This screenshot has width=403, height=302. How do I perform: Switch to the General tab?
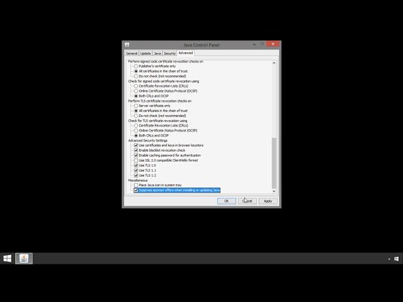pyautogui.click(x=132, y=53)
